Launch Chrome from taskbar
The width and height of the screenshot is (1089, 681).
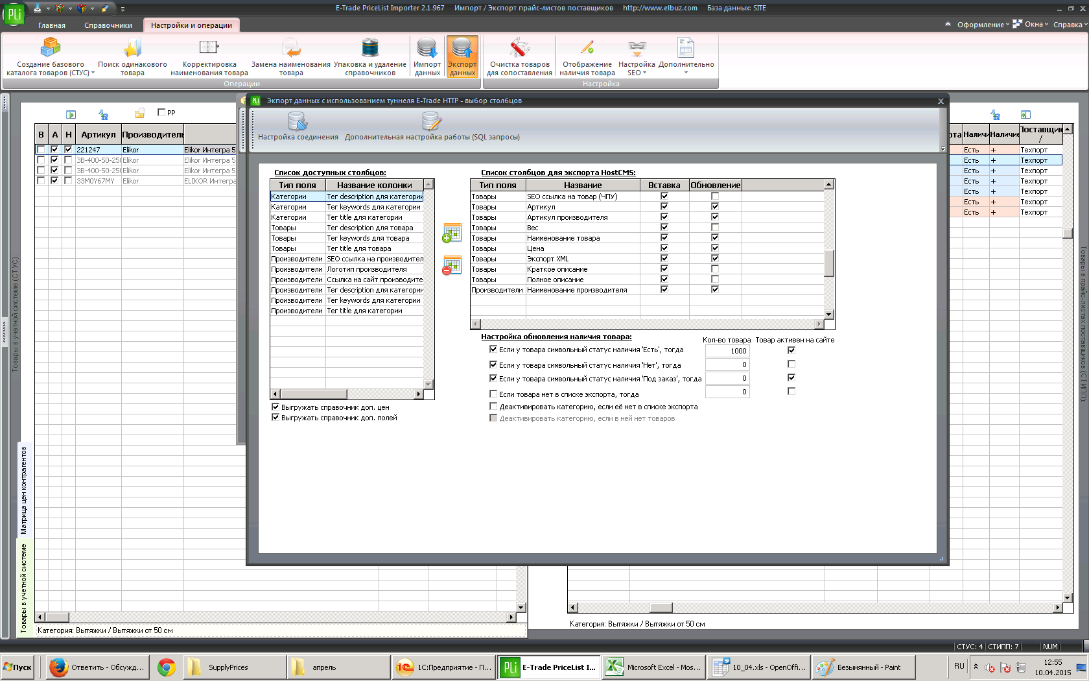(167, 667)
